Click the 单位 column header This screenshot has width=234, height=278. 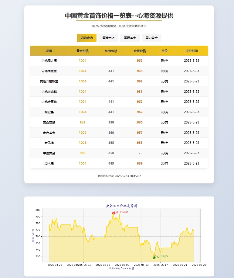164,51
